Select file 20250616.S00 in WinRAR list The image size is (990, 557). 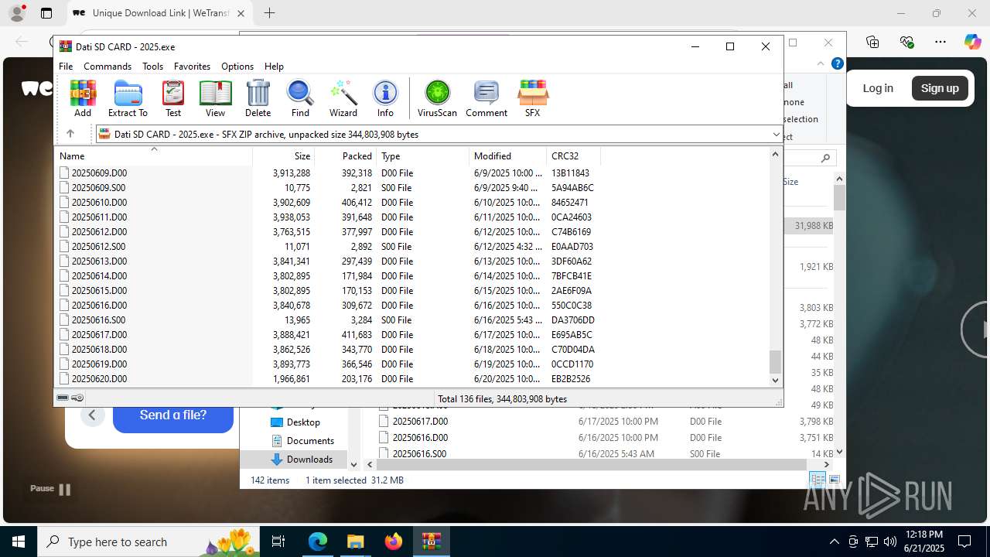point(98,320)
